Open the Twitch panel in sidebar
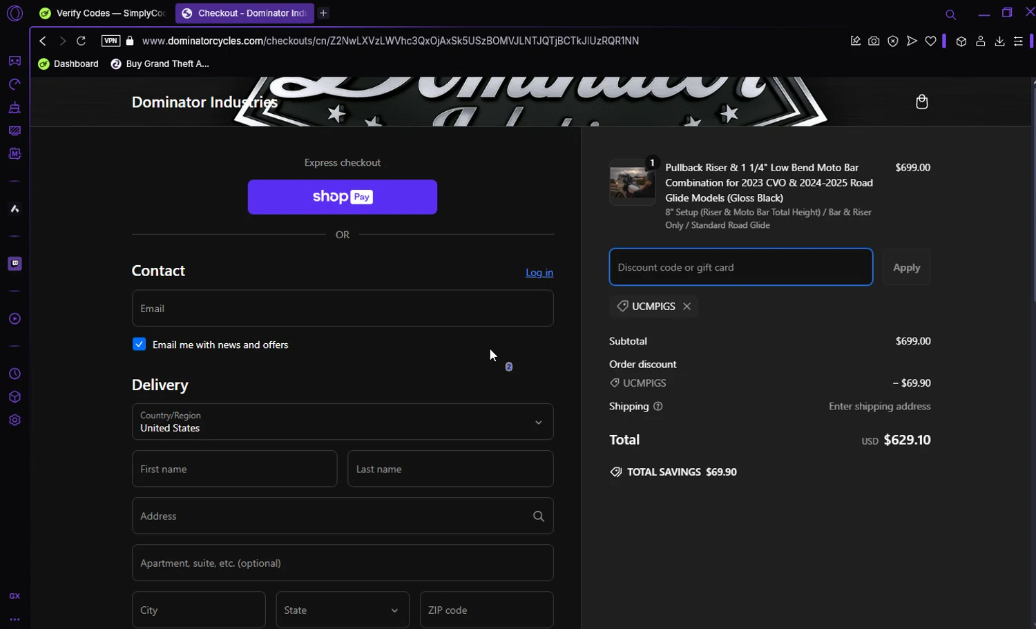This screenshot has height=629, width=1036. [x=15, y=264]
